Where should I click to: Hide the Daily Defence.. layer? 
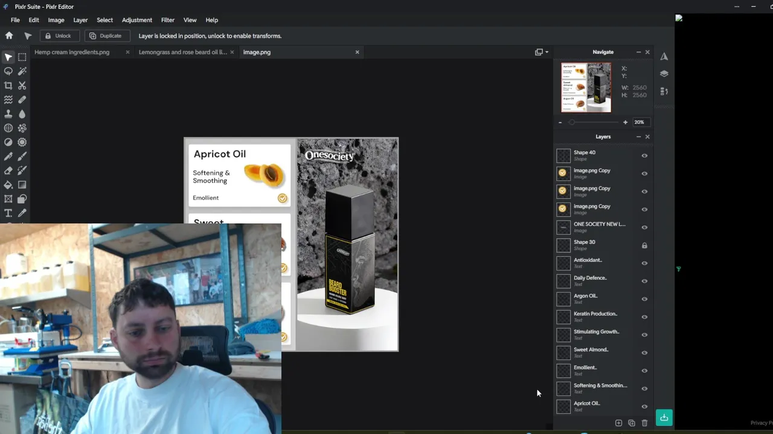(x=644, y=281)
